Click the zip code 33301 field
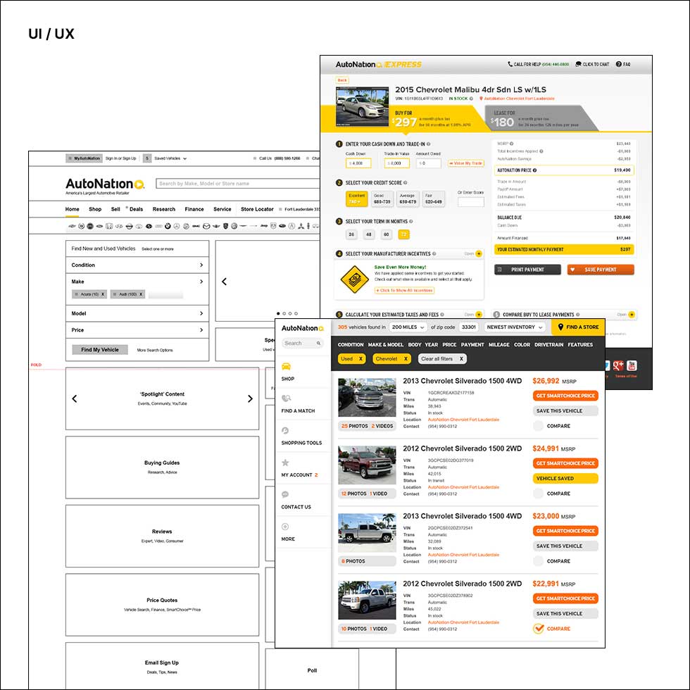690x690 pixels. (x=469, y=327)
